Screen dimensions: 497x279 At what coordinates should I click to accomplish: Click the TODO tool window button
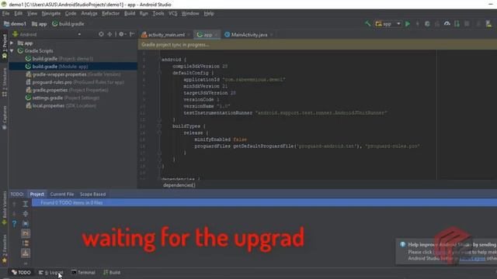(21, 272)
